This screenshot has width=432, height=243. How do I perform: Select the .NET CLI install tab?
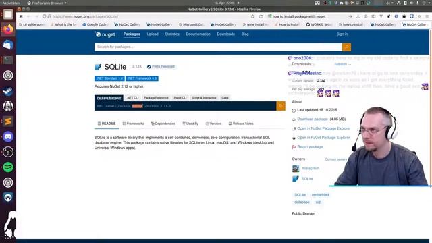point(133,98)
